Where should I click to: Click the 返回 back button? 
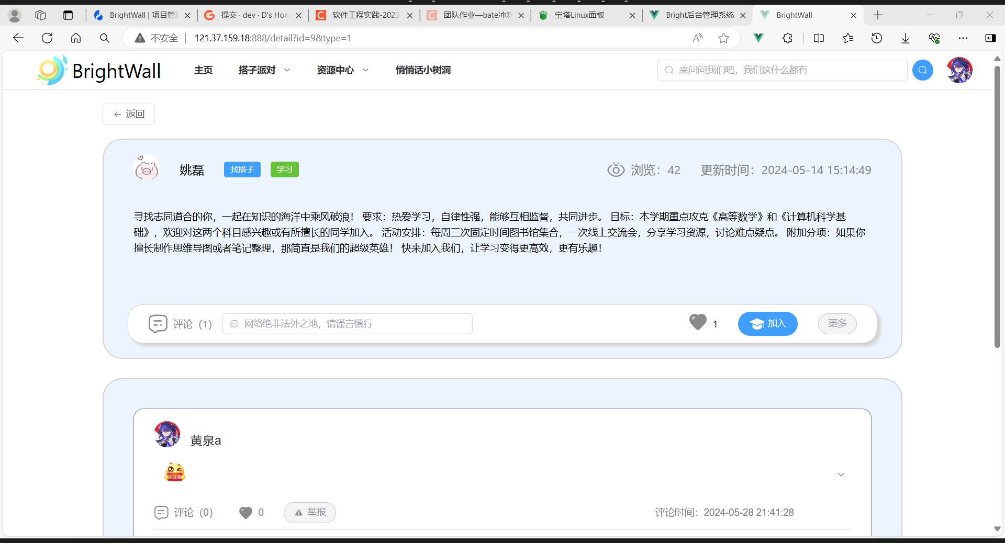(x=129, y=114)
